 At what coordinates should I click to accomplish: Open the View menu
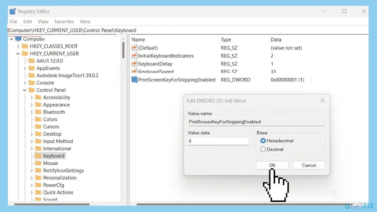coord(43,22)
